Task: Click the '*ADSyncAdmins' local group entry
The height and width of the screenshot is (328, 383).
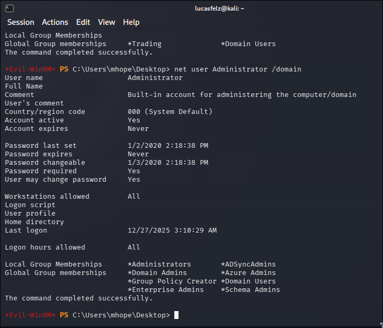Action: coord(248,264)
